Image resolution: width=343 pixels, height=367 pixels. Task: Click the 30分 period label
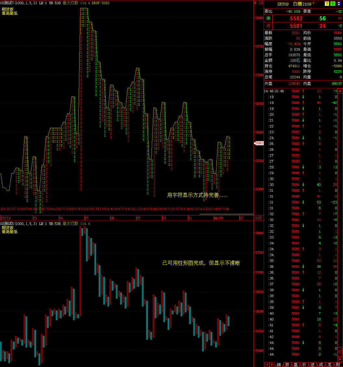(x=258, y=218)
